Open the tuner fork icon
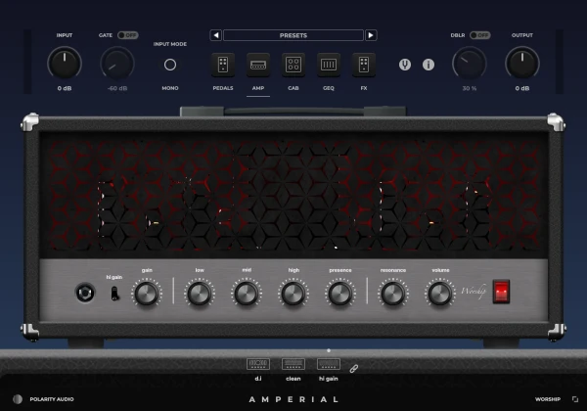 tap(405, 65)
